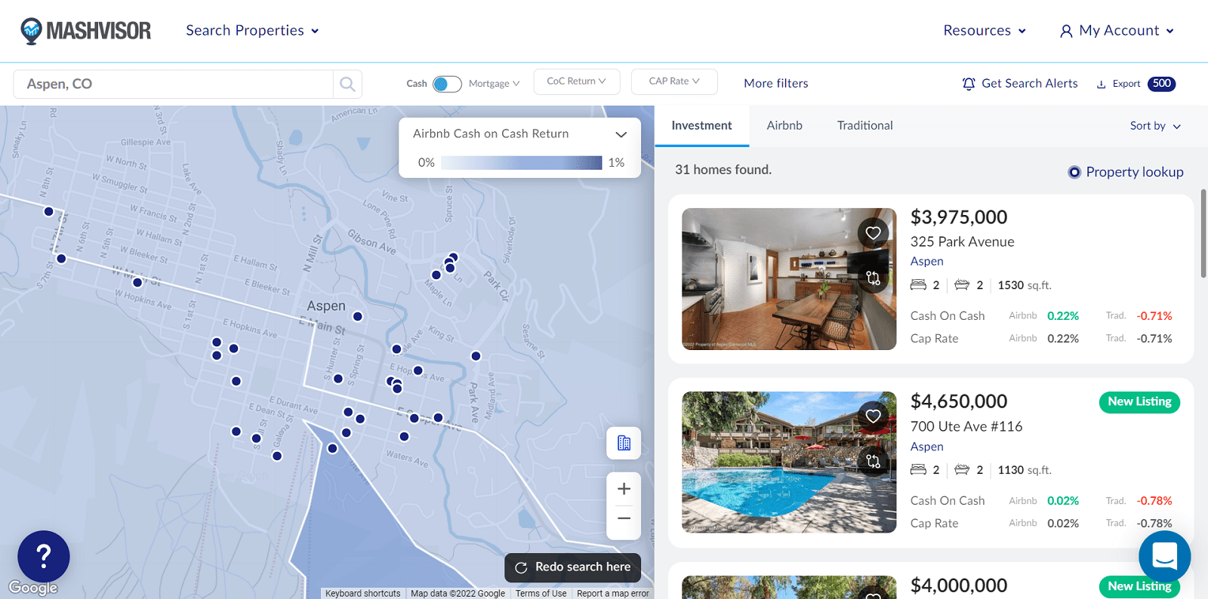Favorite the 325 Park Avenue listing
This screenshot has height=599, width=1208.
pos(874,233)
